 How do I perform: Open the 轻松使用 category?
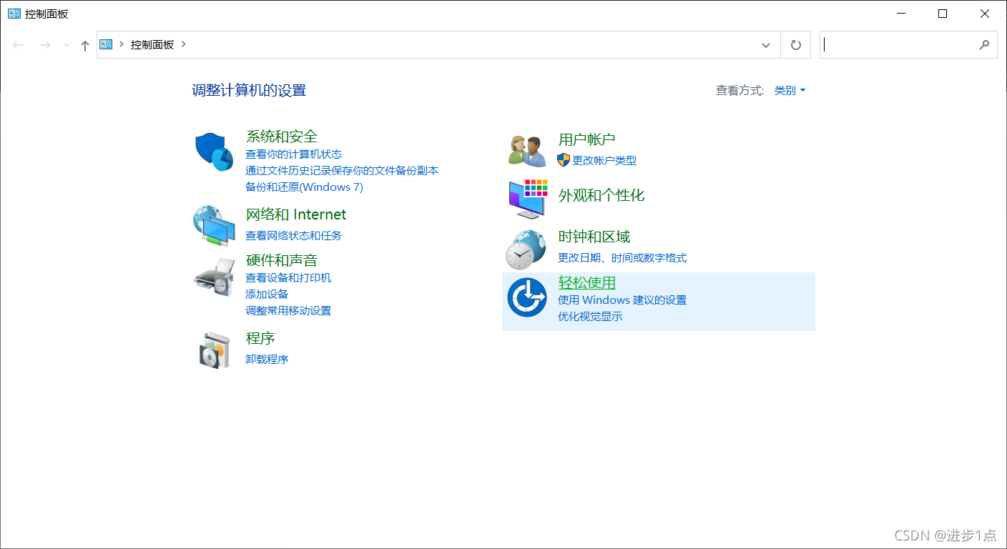pyautogui.click(x=587, y=283)
